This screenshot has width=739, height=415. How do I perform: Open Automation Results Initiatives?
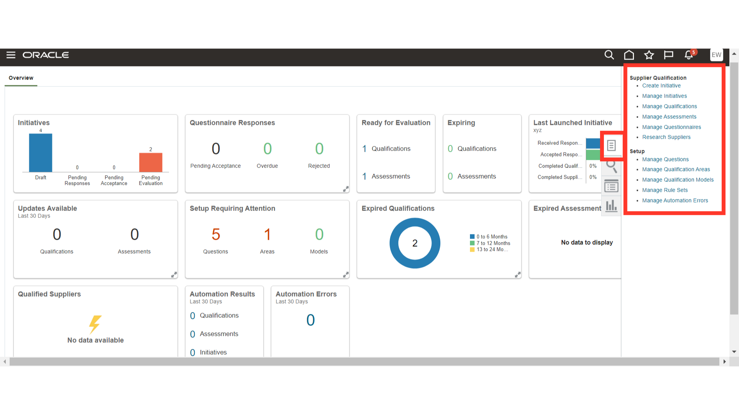[x=208, y=352]
